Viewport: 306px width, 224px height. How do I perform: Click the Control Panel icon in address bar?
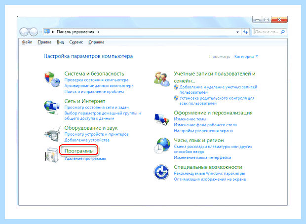point(47,32)
